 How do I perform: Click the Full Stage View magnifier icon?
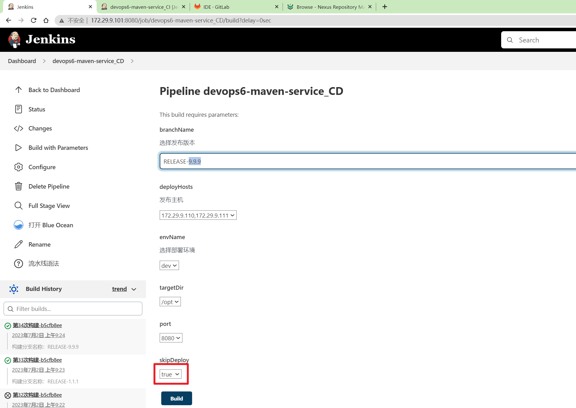click(x=18, y=206)
